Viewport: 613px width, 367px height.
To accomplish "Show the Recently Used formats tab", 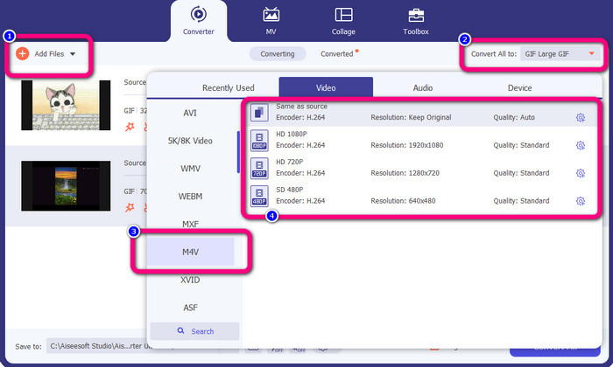I will (228, 87).
